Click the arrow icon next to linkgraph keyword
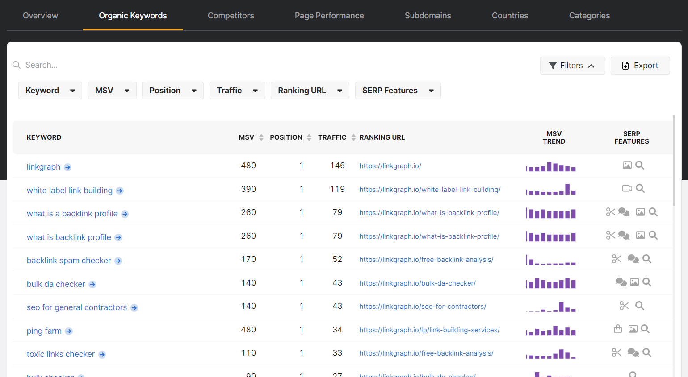Image resolution: width=688 pixels, height=377 pixels. point(67,167)
